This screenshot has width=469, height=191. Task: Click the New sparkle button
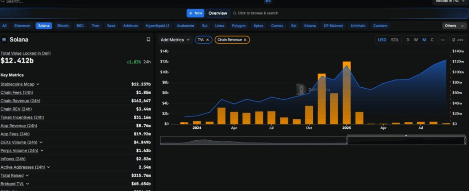pos(195,13)
